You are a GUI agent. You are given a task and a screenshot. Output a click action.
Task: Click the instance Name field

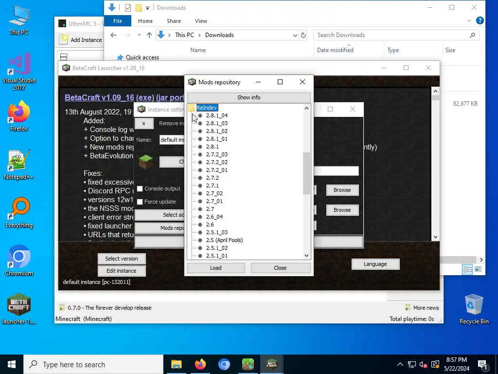(172, 140)
